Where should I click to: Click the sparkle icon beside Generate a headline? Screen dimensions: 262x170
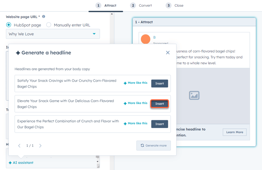[18, 53]
